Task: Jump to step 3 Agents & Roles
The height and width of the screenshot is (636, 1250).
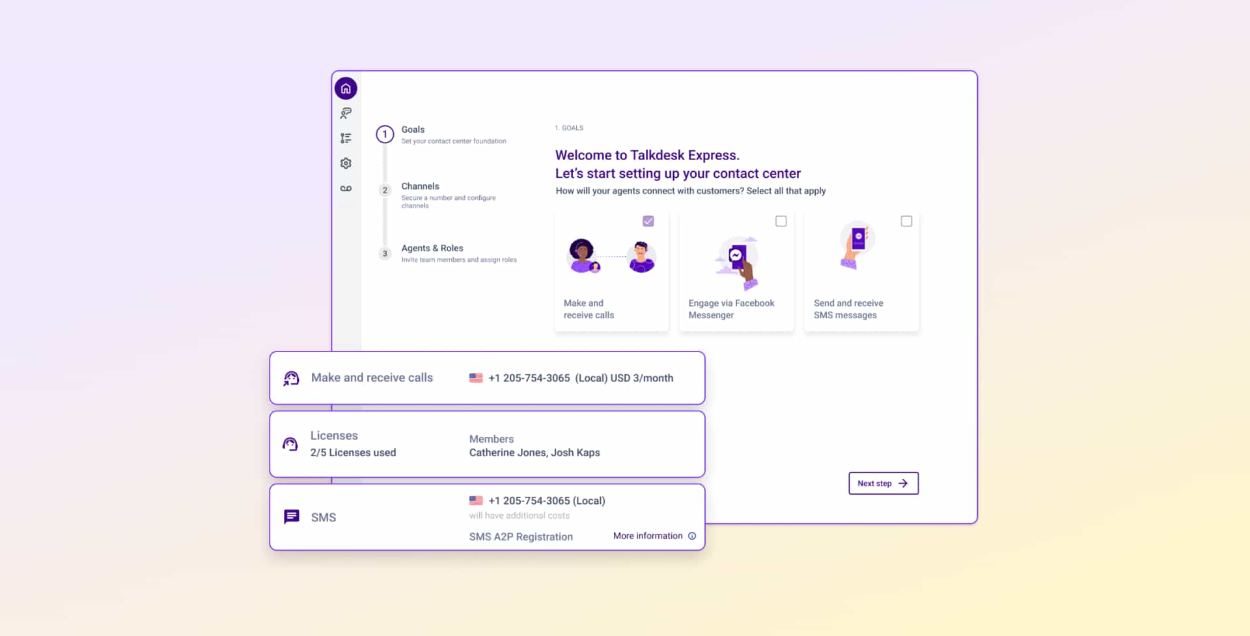Action: (385, 254)
